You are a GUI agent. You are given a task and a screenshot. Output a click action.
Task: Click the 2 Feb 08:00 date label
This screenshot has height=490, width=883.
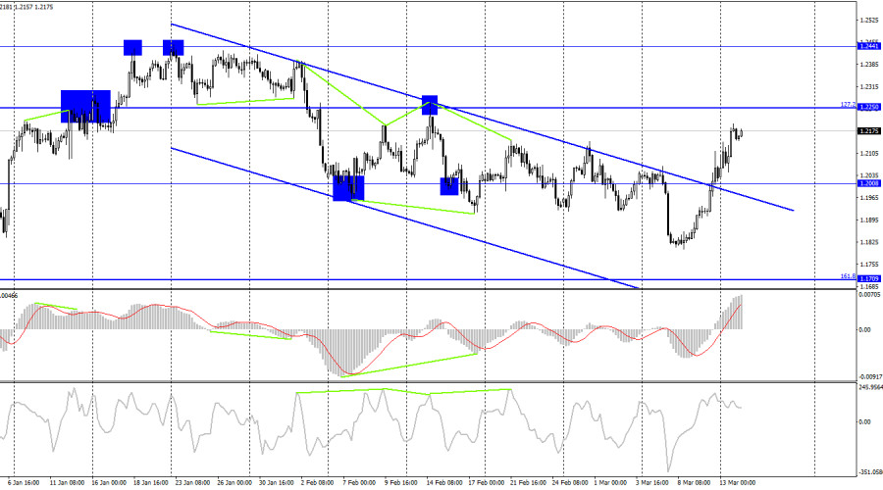[317, 483]
